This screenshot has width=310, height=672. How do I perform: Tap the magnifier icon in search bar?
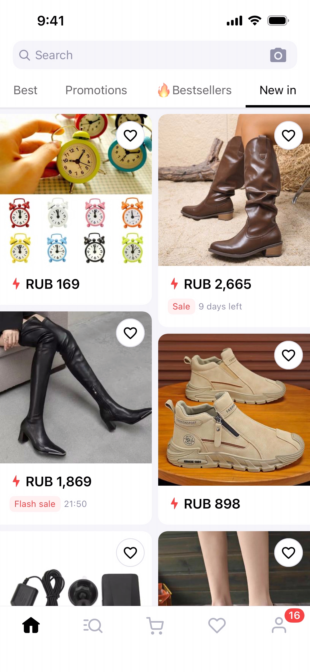tap(25, 55)
